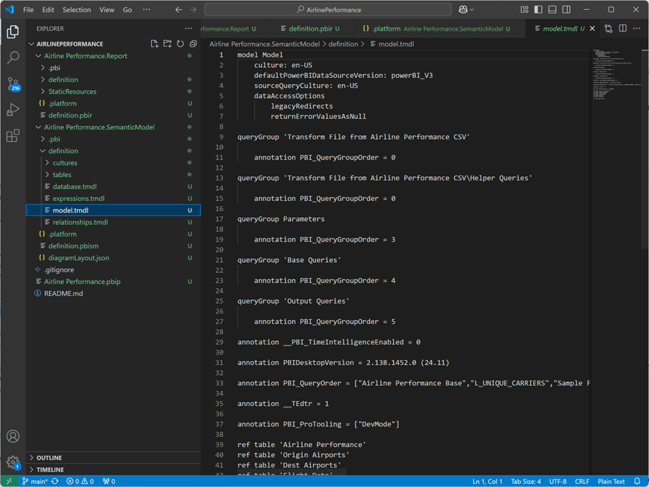Viewport: 649px width, 487px height.
Task: Open the Search view in activity bar
Action: point(13,58)
